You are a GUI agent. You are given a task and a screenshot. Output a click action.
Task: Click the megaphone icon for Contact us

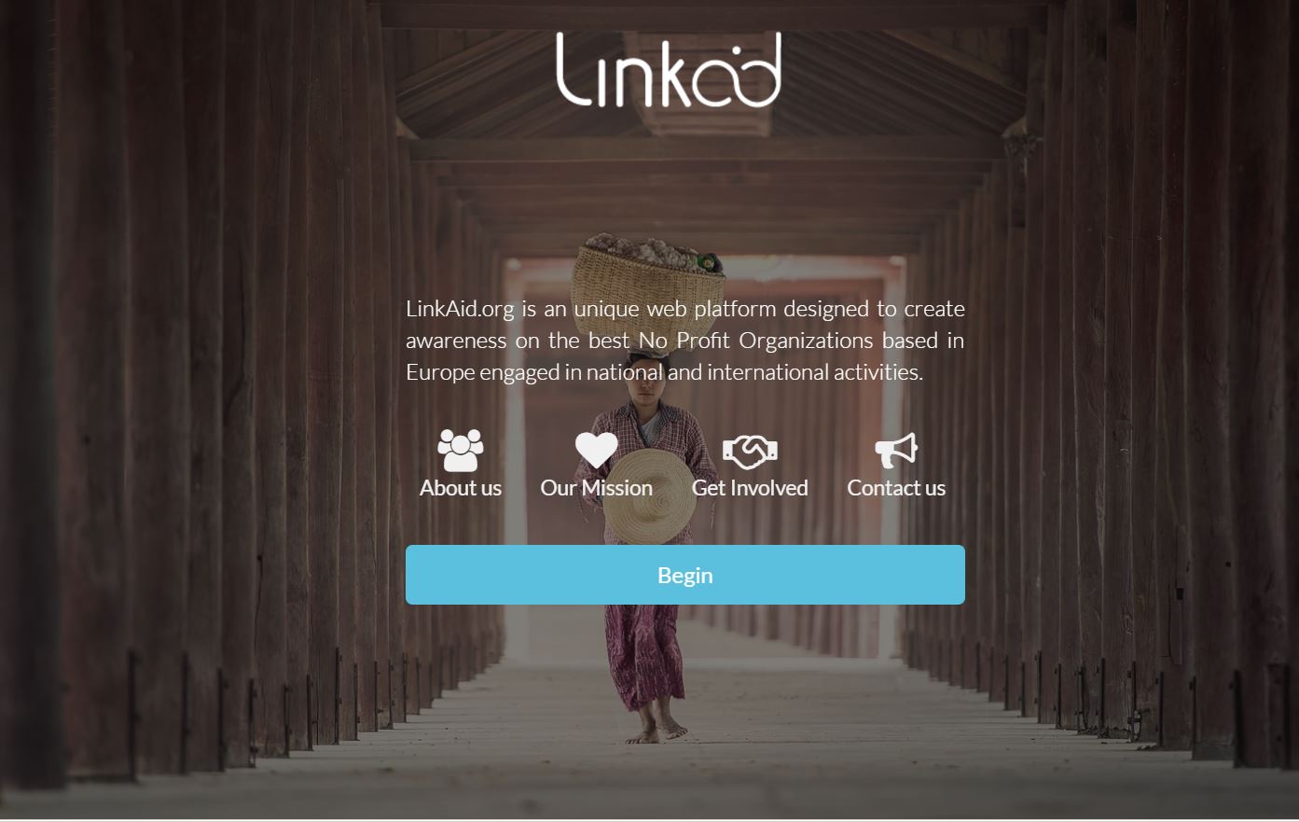896,451
